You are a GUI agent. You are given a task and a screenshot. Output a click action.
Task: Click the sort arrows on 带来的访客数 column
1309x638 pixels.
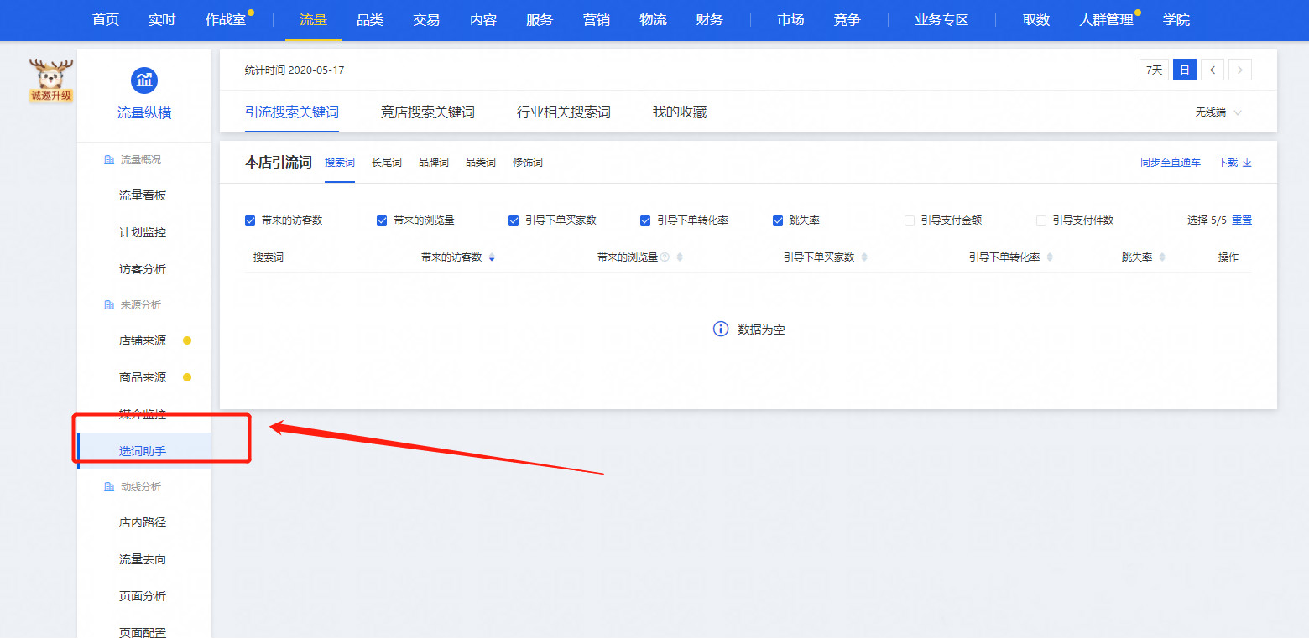click(492, 257)
